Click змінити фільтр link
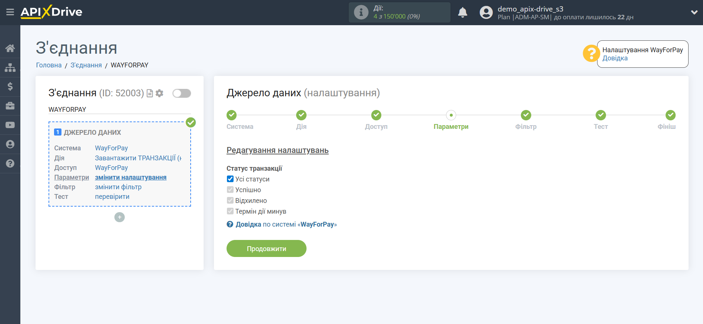 click(118, 187)
